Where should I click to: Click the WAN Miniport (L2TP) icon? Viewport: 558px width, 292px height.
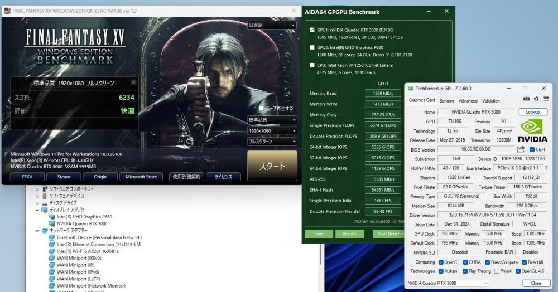click(52, 279)
